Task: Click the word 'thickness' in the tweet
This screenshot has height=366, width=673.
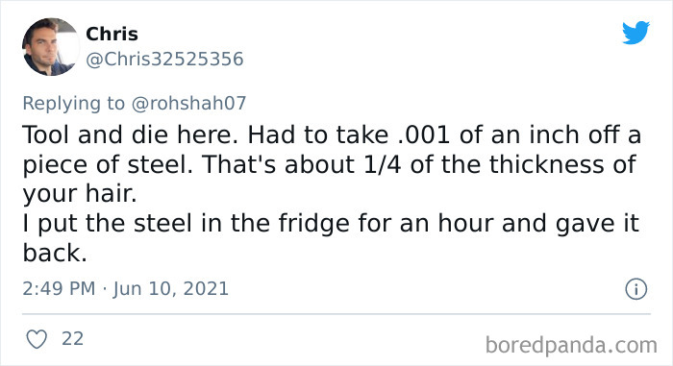Action: (x=547, y=164)
